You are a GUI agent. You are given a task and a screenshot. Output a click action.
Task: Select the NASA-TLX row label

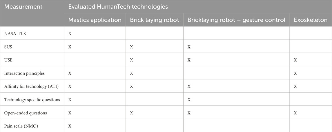click(15, 34)
